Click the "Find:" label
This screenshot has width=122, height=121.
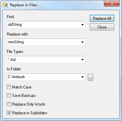point(11,17)
